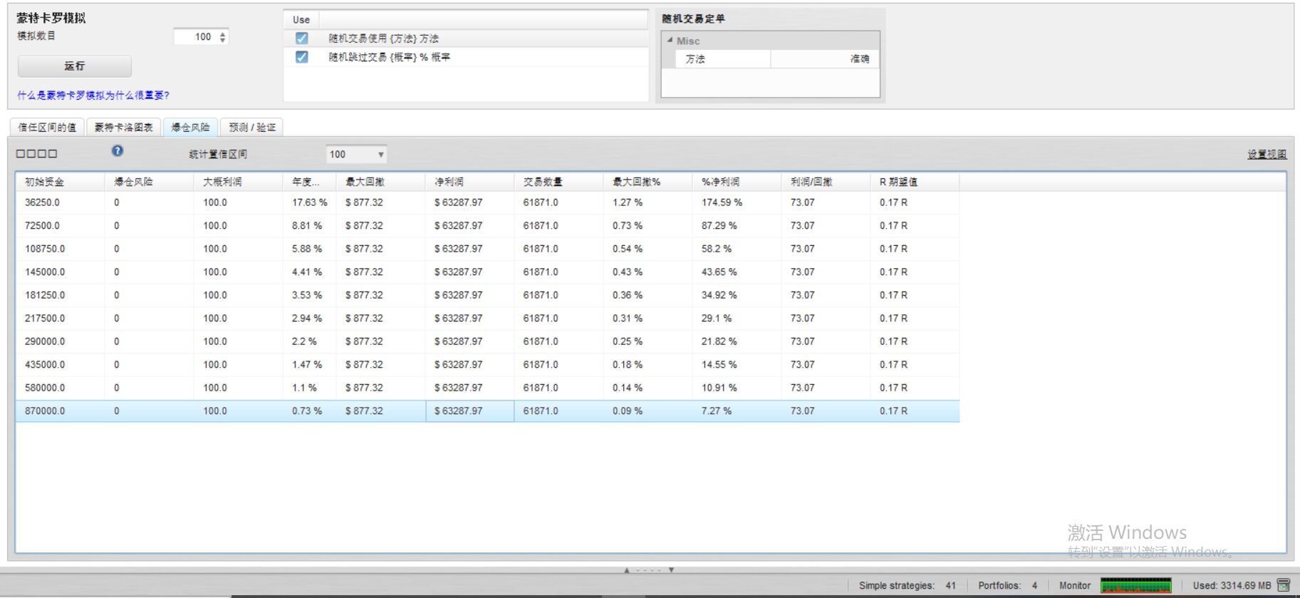
Task: Open the green Monitor activity graph
Action: coord(1135,586)
